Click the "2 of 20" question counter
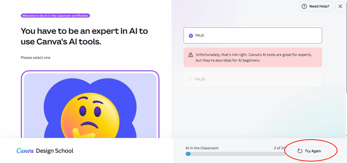 point(279,148)
